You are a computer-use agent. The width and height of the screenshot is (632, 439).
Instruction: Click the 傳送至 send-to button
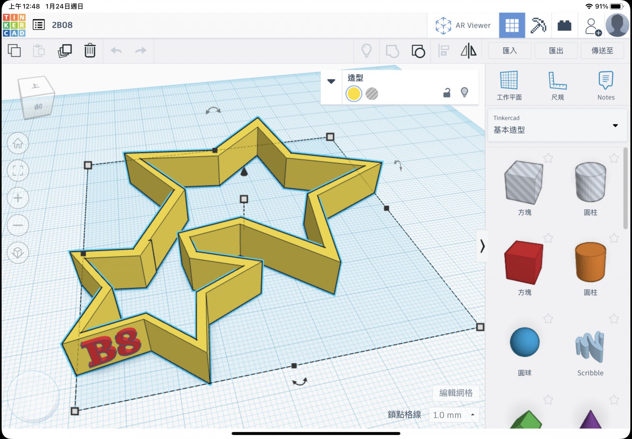(602, 51)
